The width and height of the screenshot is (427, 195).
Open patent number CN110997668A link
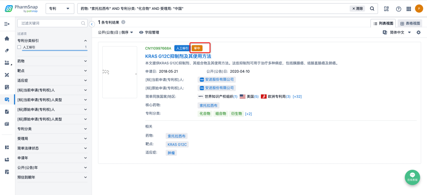click(158, 48)
